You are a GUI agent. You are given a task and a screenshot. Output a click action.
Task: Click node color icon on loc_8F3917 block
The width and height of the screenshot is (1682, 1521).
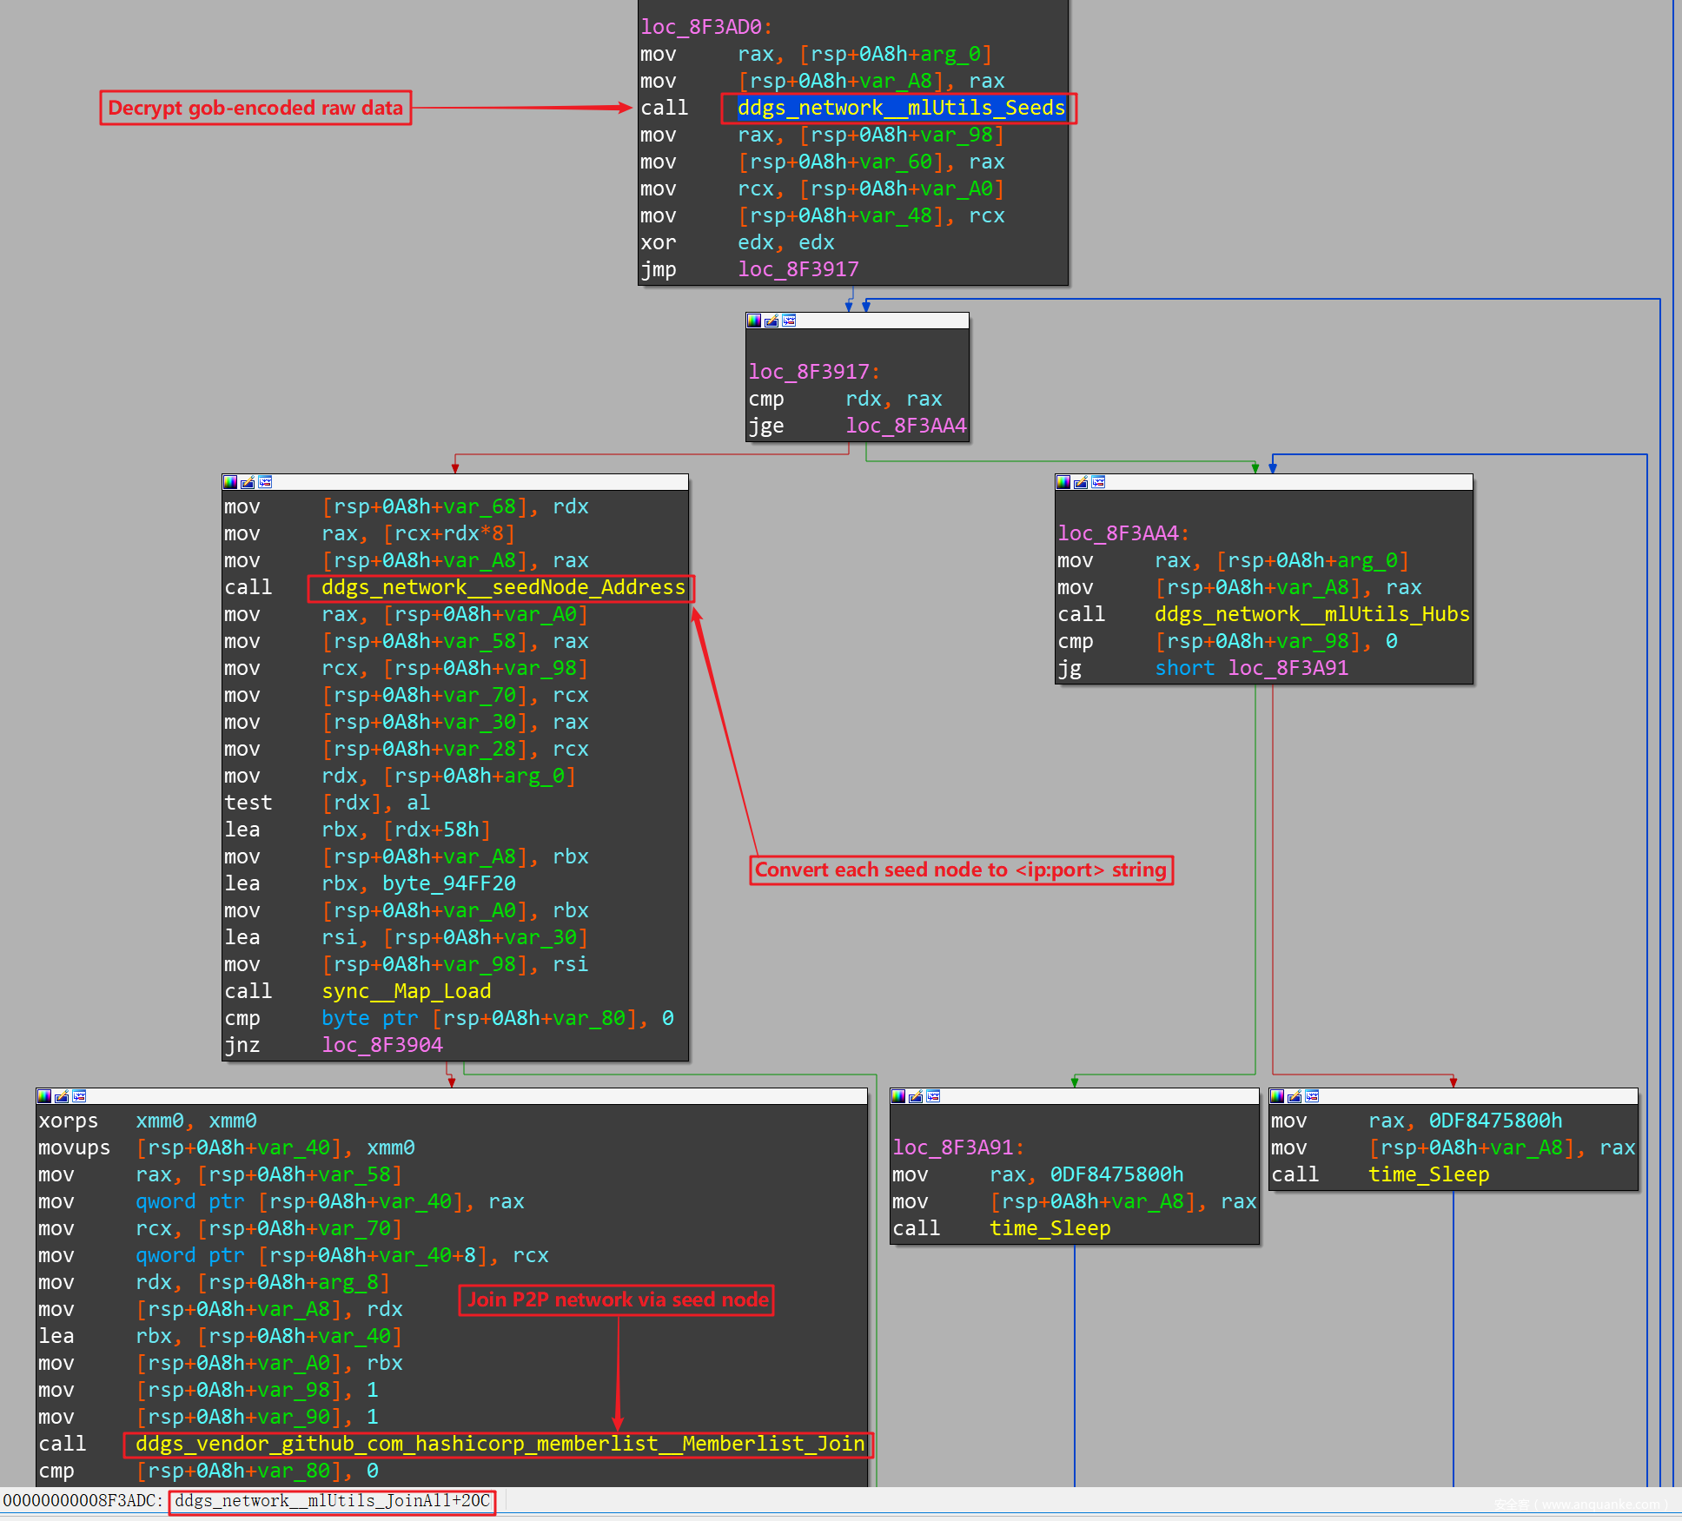click(754, 321)
